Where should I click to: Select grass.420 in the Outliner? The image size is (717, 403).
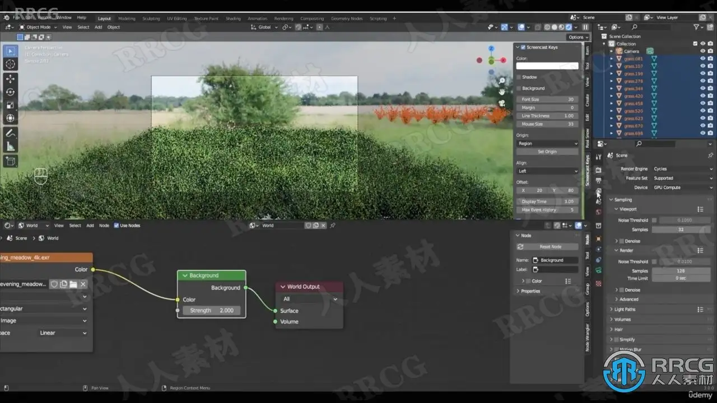tap(634, 96)
